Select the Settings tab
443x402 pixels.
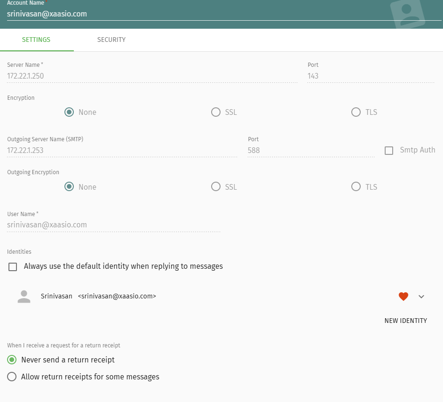[x=36, y=40]
